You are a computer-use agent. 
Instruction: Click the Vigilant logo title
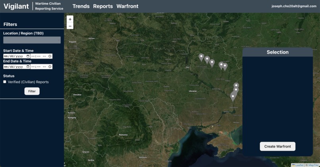(x=16, y=6)
